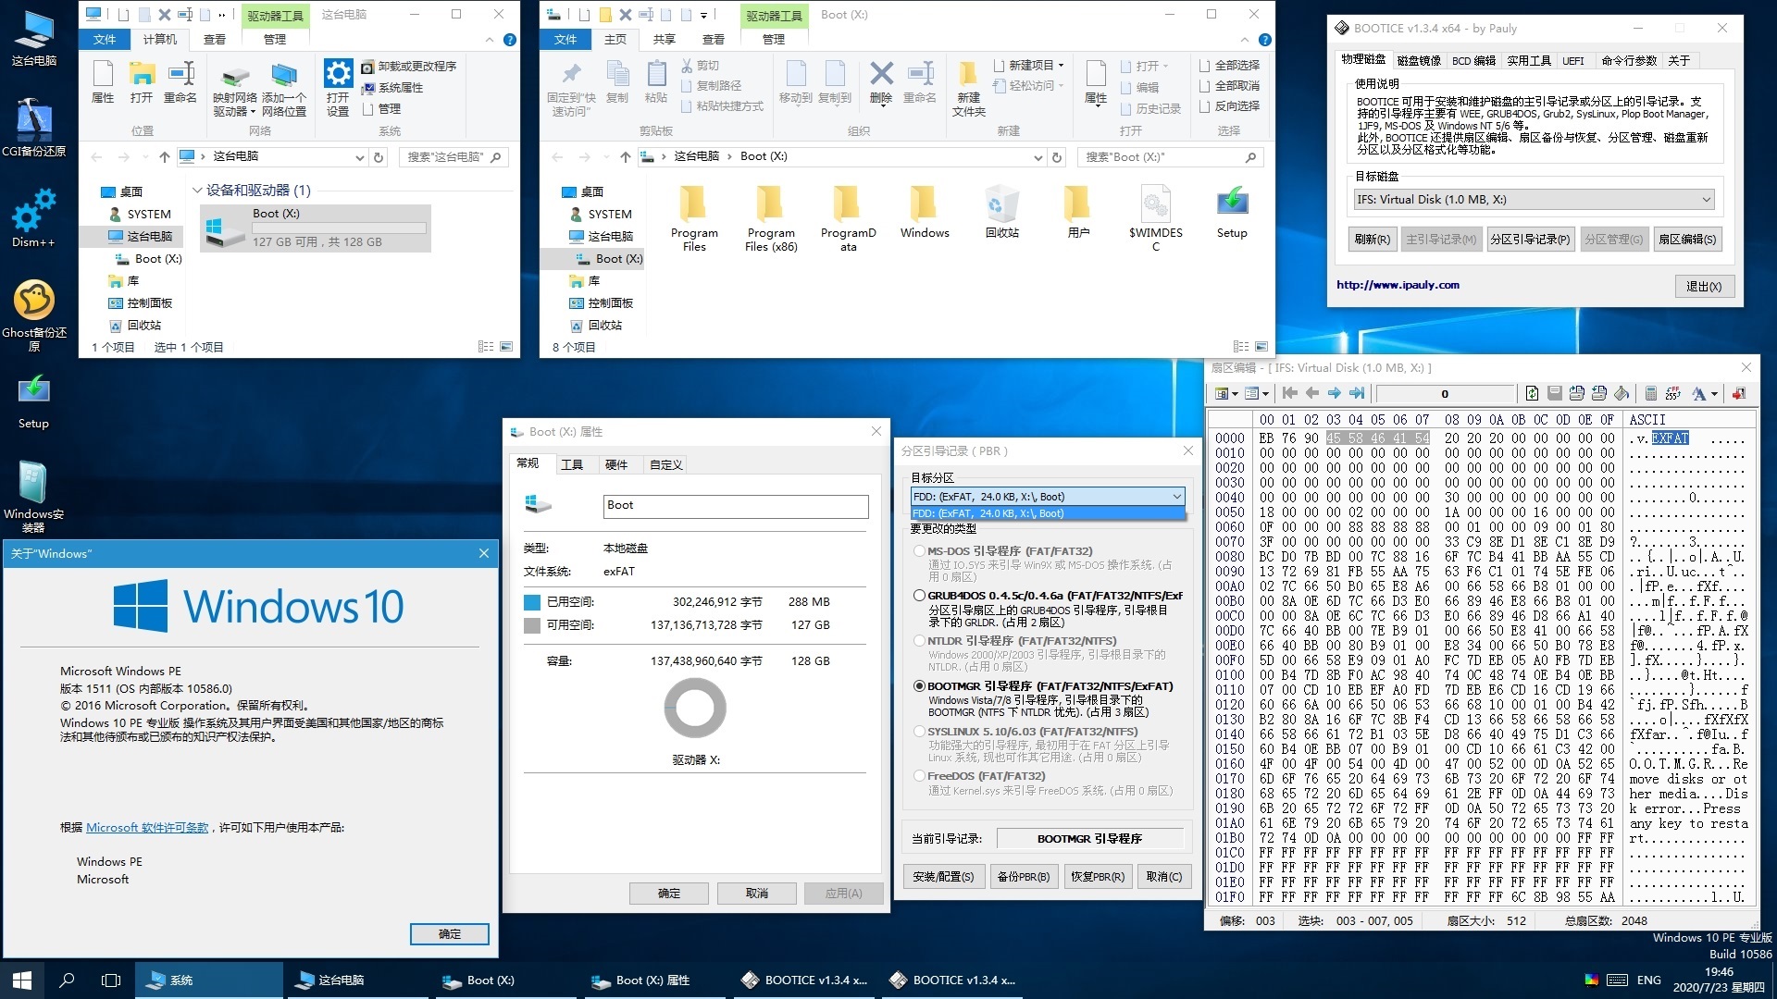Click 备份PBR(B) button

tap(1023, 877)
